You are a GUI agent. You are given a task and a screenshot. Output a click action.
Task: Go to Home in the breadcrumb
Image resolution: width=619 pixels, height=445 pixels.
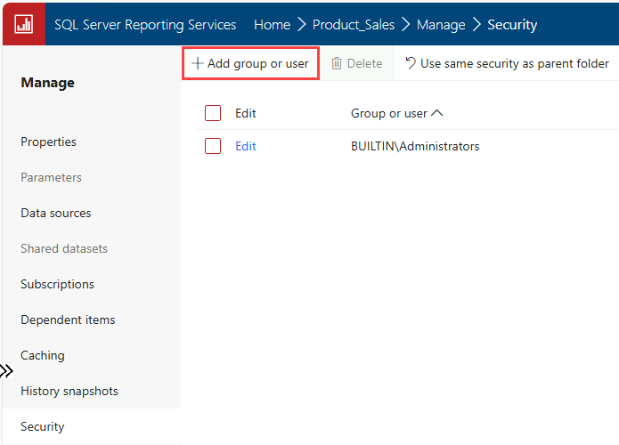tap(272, 25)
